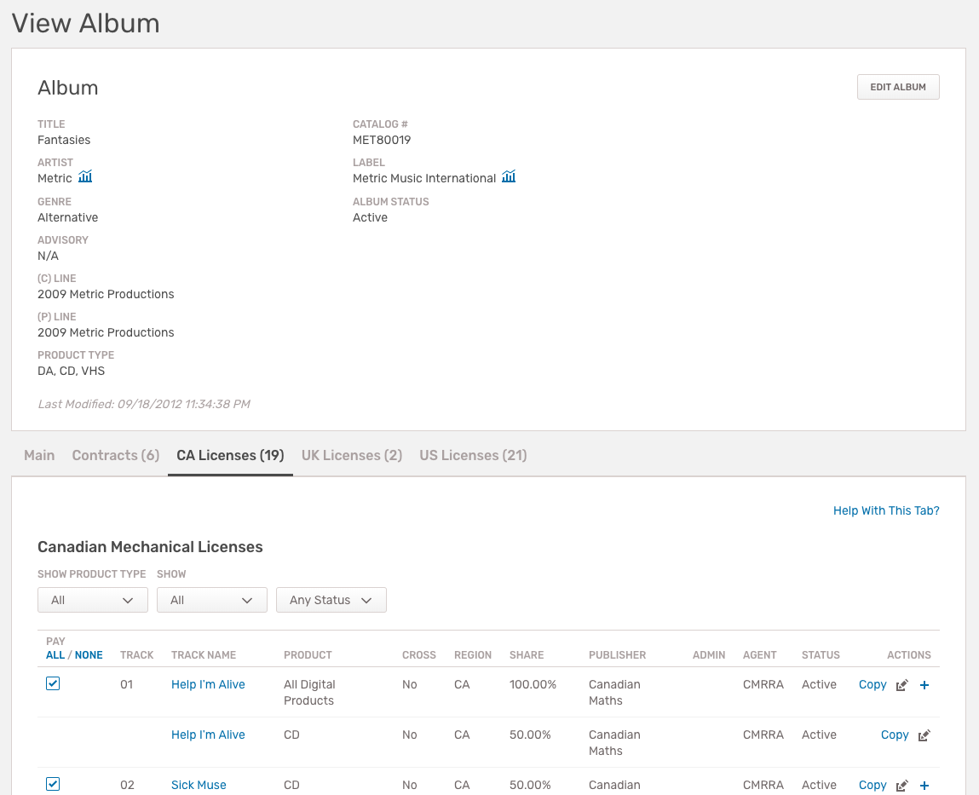Image resolution: width=979 pixels, height=795 pixels.
Task: Open Show Product Type dropdown
Action: tap(92, 600)
